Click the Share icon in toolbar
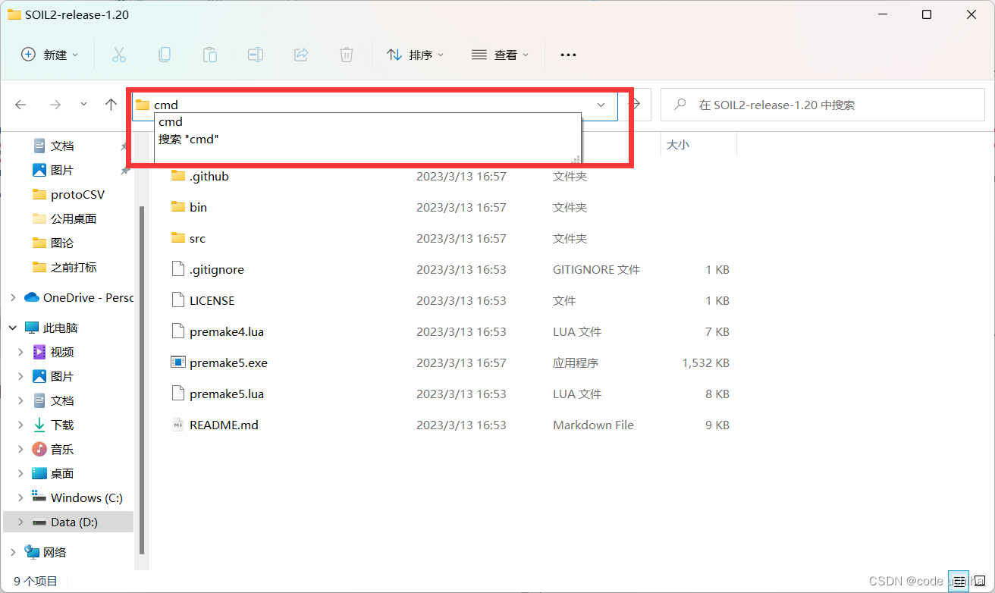Image resolution: width=995 pixels, height=593 pixels. 301,55
